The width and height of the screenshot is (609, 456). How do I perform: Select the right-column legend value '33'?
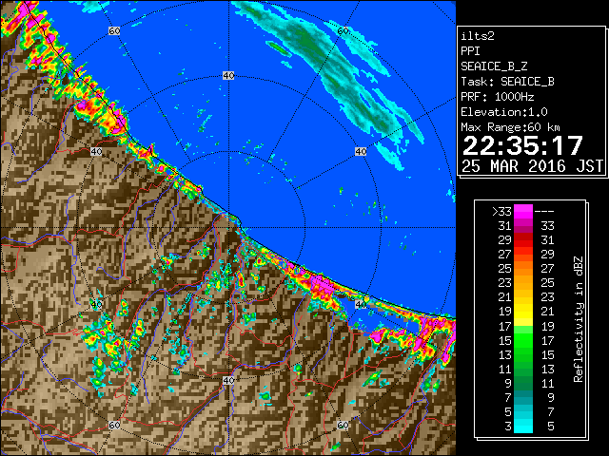548,226
